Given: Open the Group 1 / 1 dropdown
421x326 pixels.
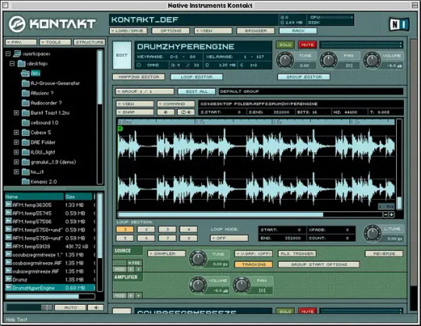Looking at the screenshot, I should [145, 91].
